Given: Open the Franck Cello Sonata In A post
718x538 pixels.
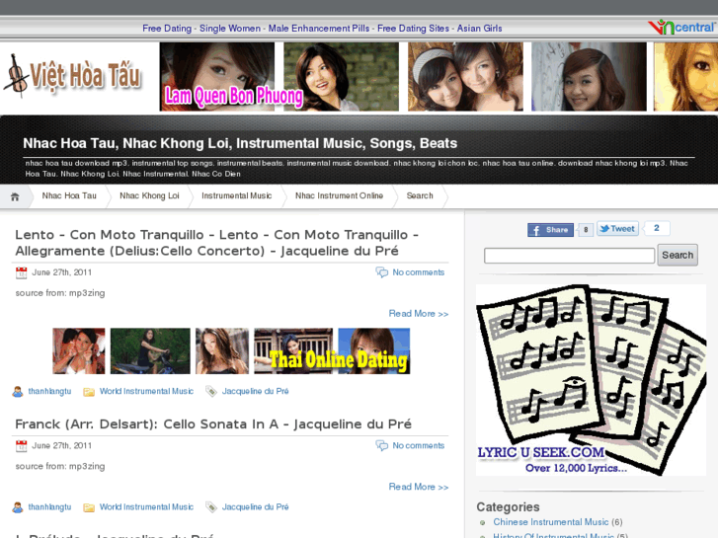Looking at the screenshot, I should click(x=213, y=424).
